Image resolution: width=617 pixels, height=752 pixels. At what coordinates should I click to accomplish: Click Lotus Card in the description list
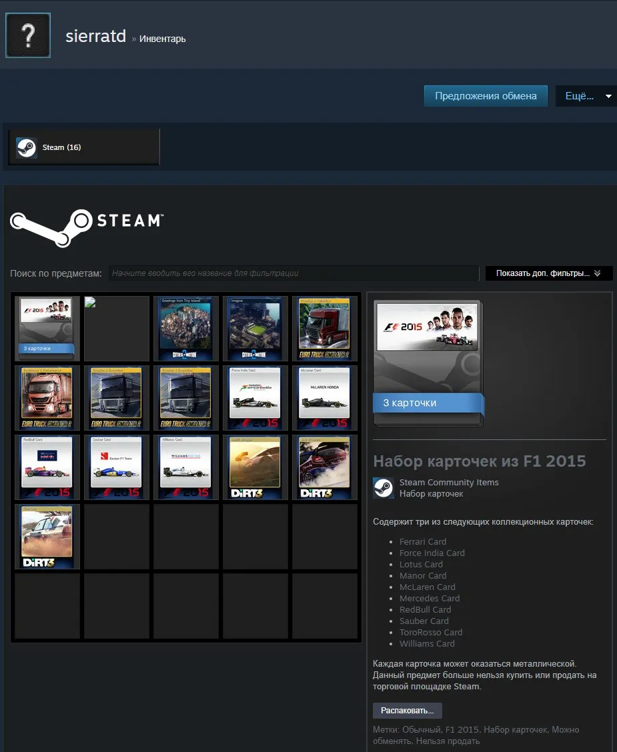[422, 565]
